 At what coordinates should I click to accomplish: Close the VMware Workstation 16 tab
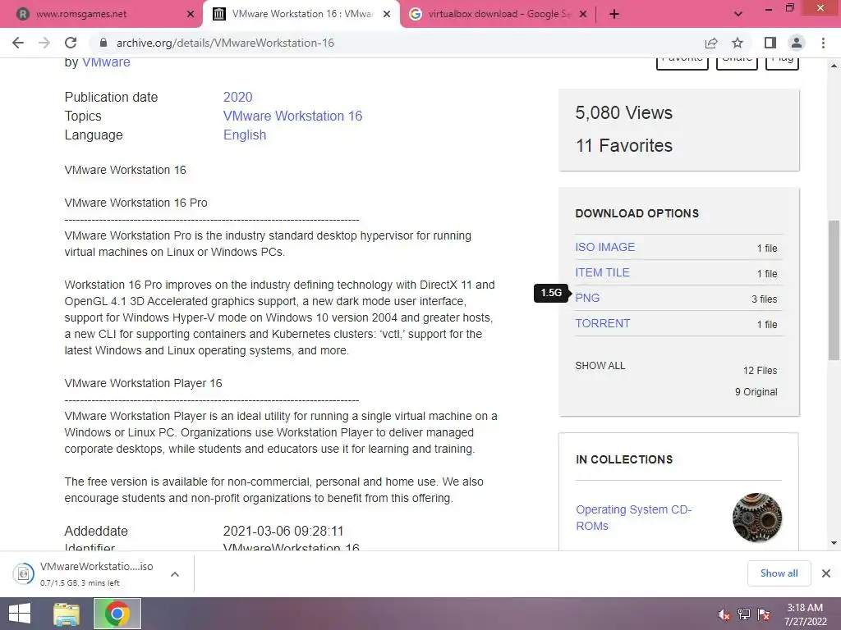point(386,14)
